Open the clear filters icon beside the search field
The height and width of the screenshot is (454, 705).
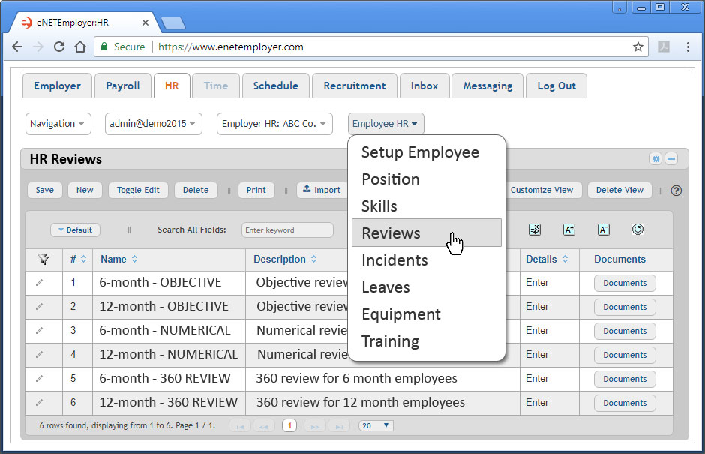click(534, 230)
